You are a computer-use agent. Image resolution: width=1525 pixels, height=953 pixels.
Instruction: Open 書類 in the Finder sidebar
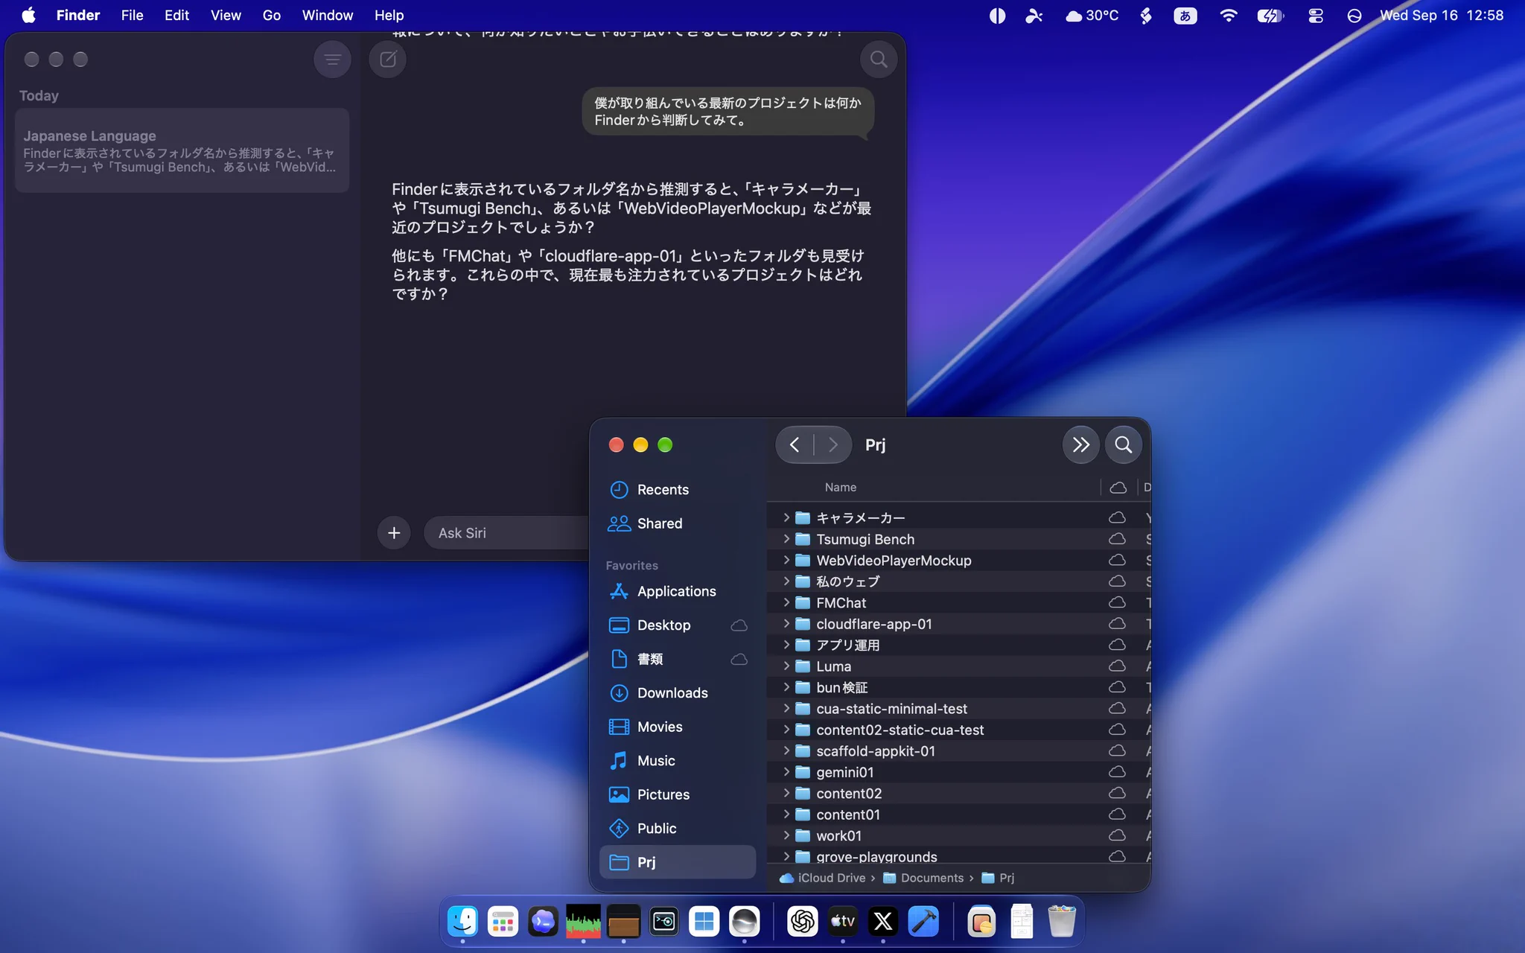click(x=678, y=659)
